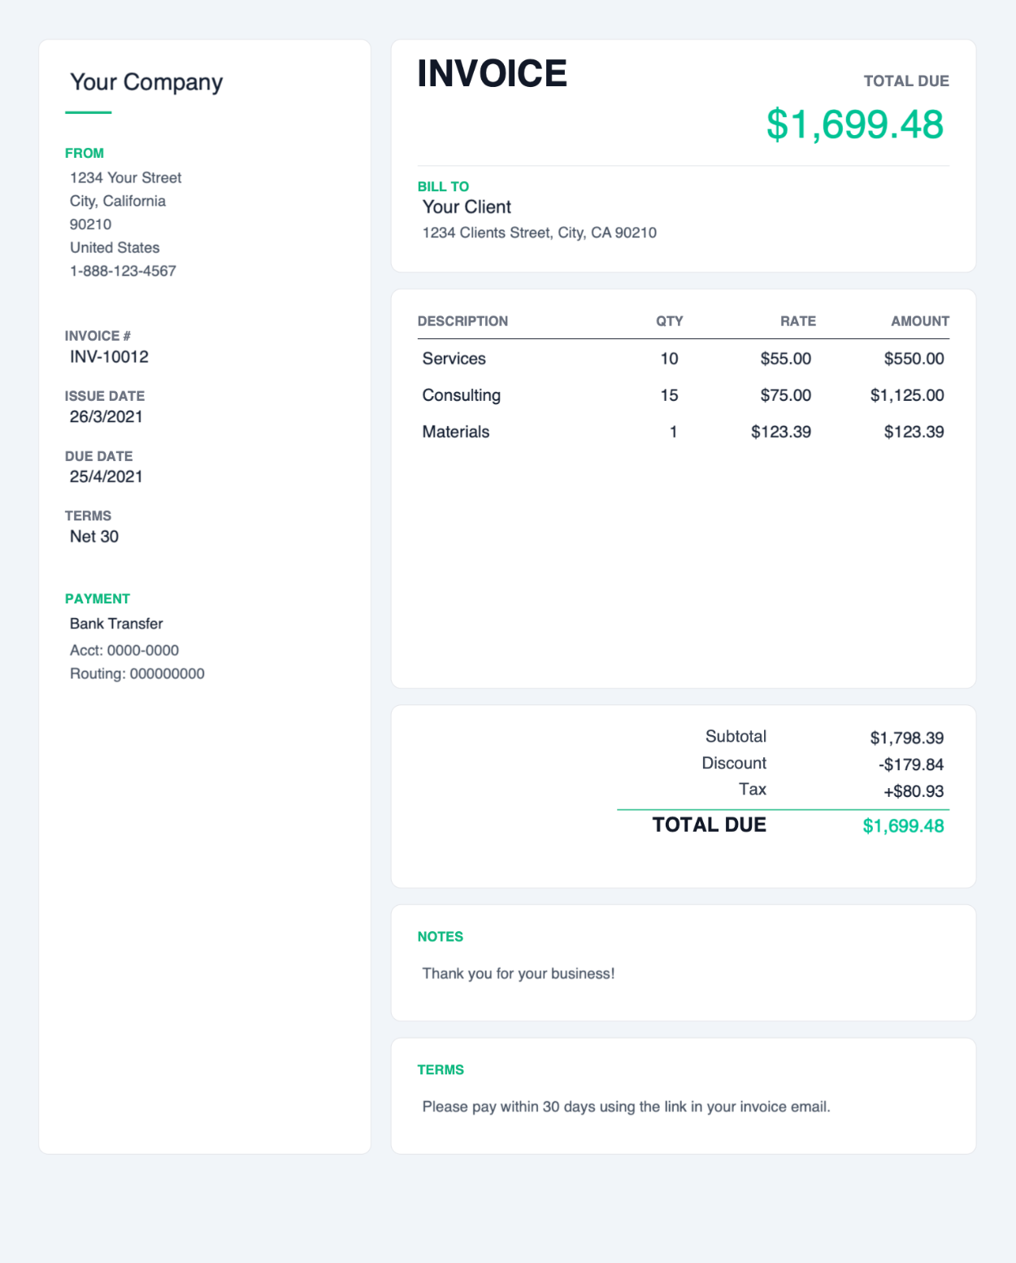
Task: Select phone number 1-888-123-4567
Action: tap(123, 271)
